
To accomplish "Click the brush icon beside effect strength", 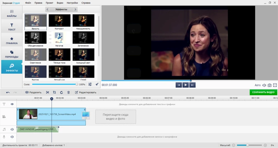I will click(x=97, y=84).
